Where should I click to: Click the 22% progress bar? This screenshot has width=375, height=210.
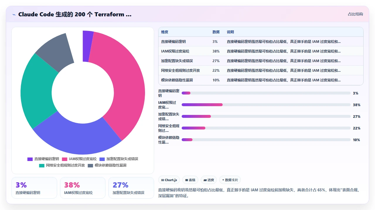pos(266,128)
